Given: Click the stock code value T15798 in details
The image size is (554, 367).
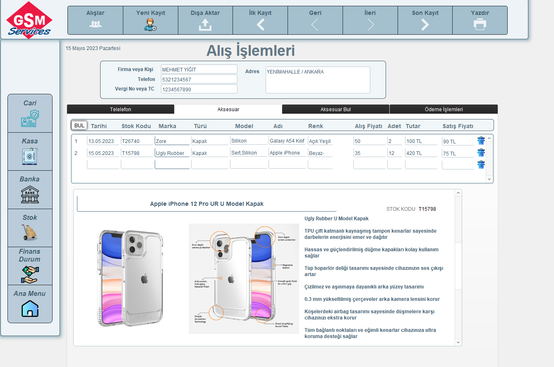Looking at the screenshot, I should point(427,209).
